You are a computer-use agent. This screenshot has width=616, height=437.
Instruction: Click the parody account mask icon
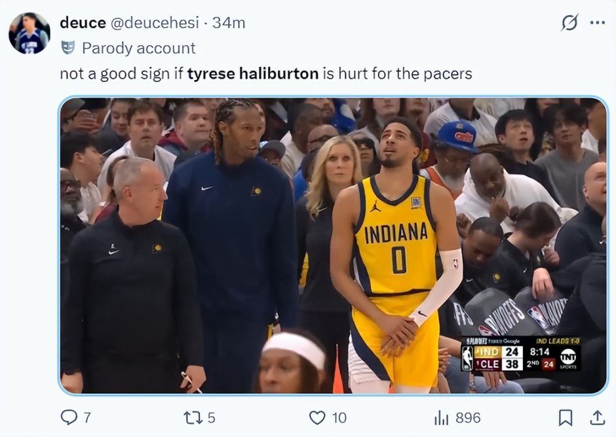[67, 48]
